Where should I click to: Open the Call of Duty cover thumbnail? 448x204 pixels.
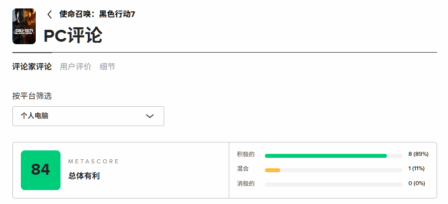(24, 26)
